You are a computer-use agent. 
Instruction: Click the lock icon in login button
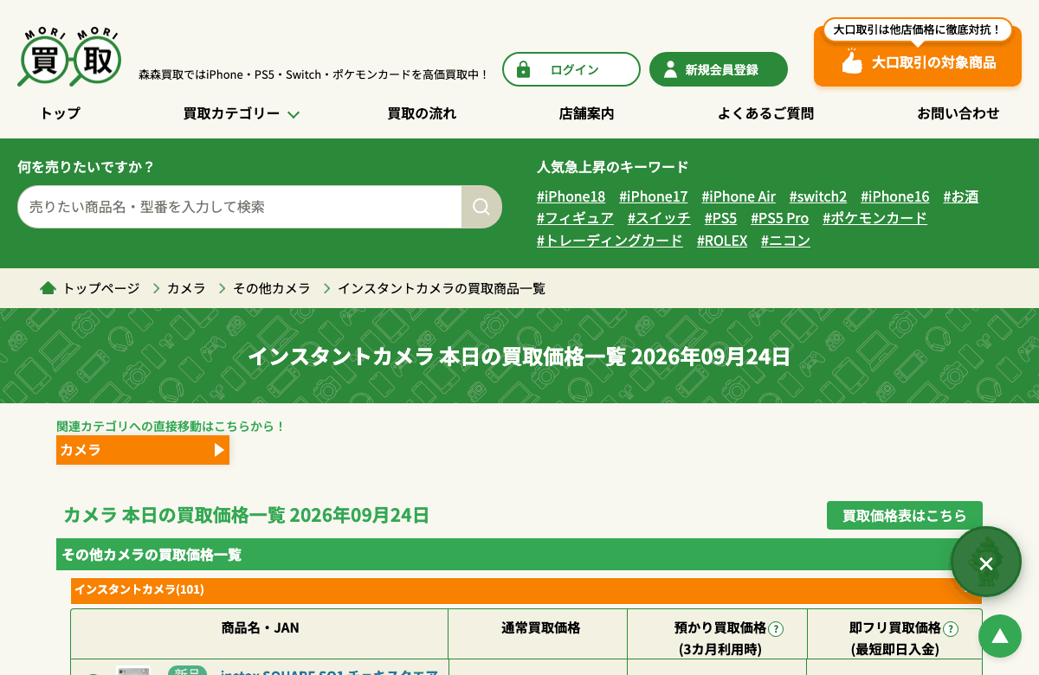click(x=523, y=69)
